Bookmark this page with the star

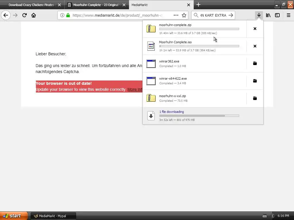click(x=184, y=15)
